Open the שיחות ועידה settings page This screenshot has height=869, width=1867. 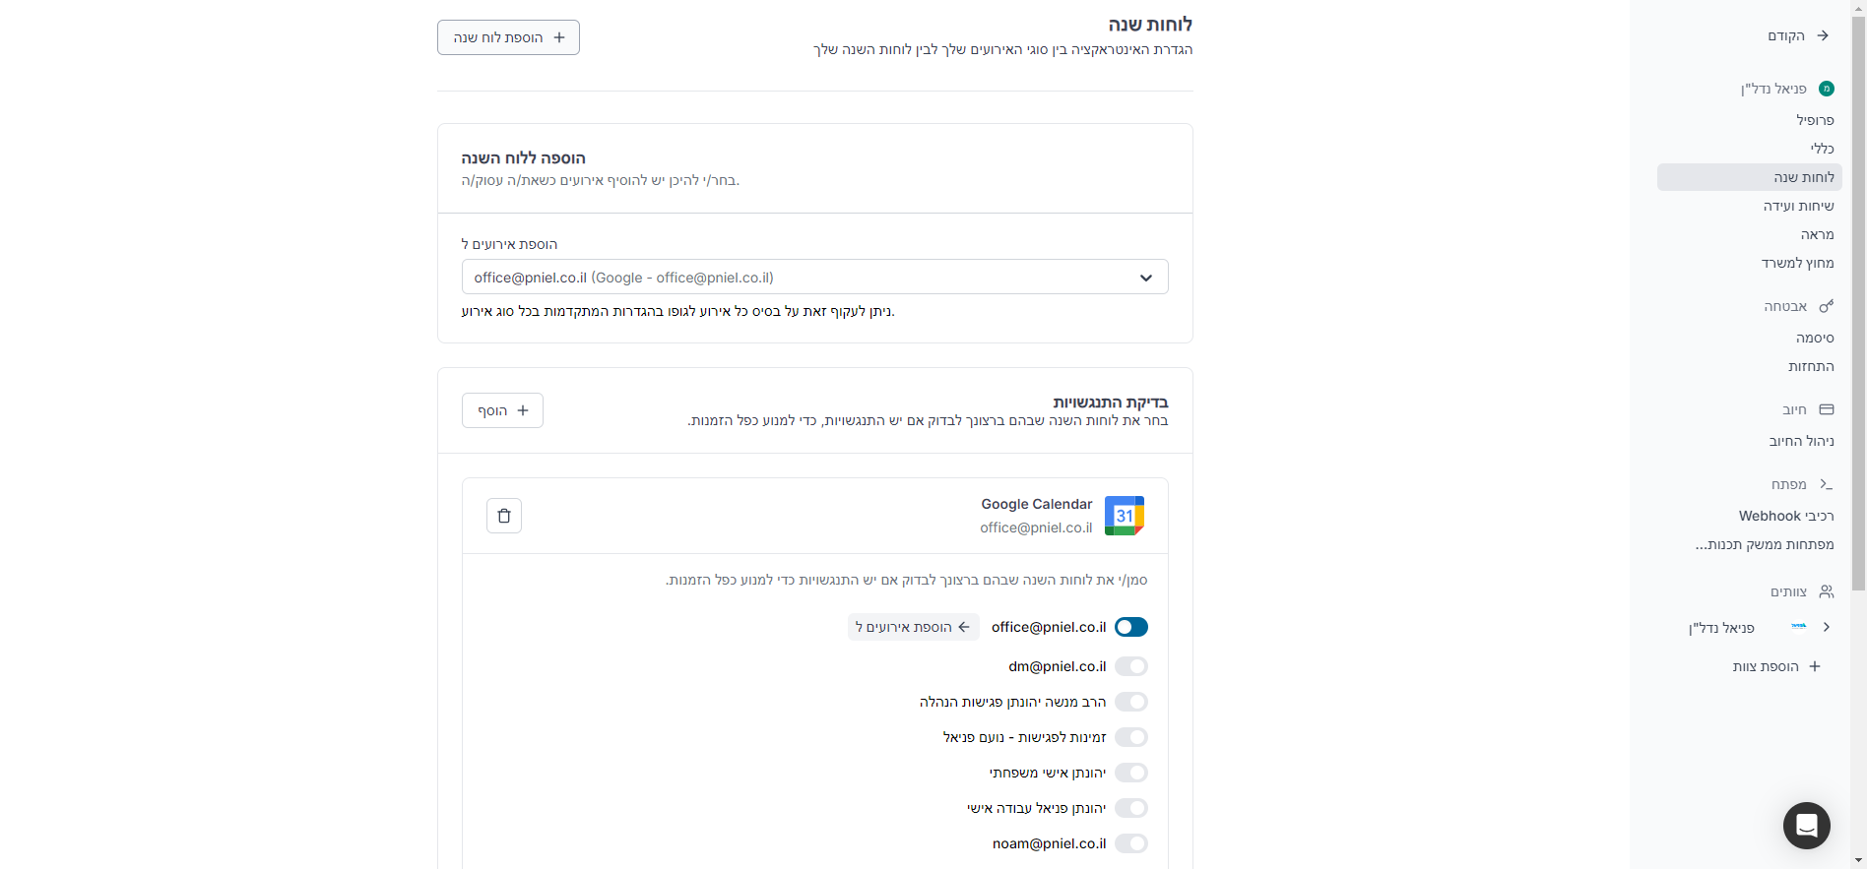point(1798,206)
